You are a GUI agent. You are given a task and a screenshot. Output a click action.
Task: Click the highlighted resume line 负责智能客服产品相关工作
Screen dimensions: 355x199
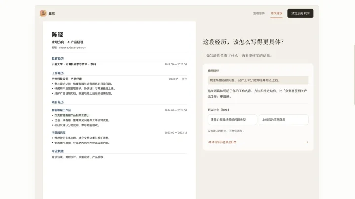click(71, 115)
